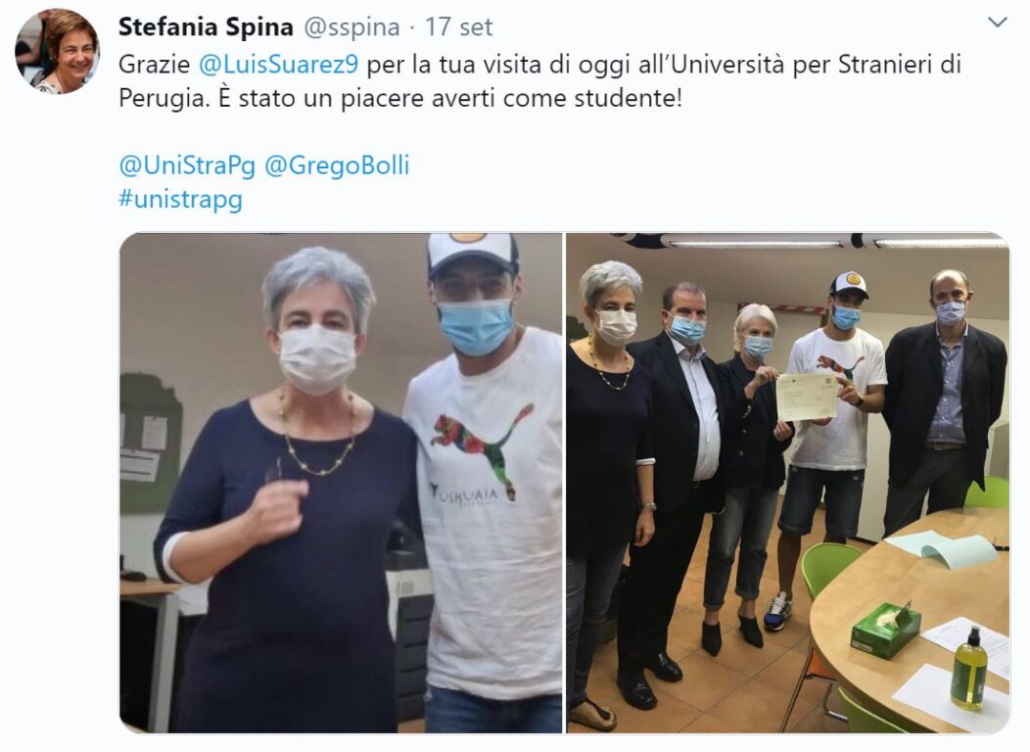Open the @UniStraPg mention
Screen dimensions: 1030x752
(x=187, y=164)
